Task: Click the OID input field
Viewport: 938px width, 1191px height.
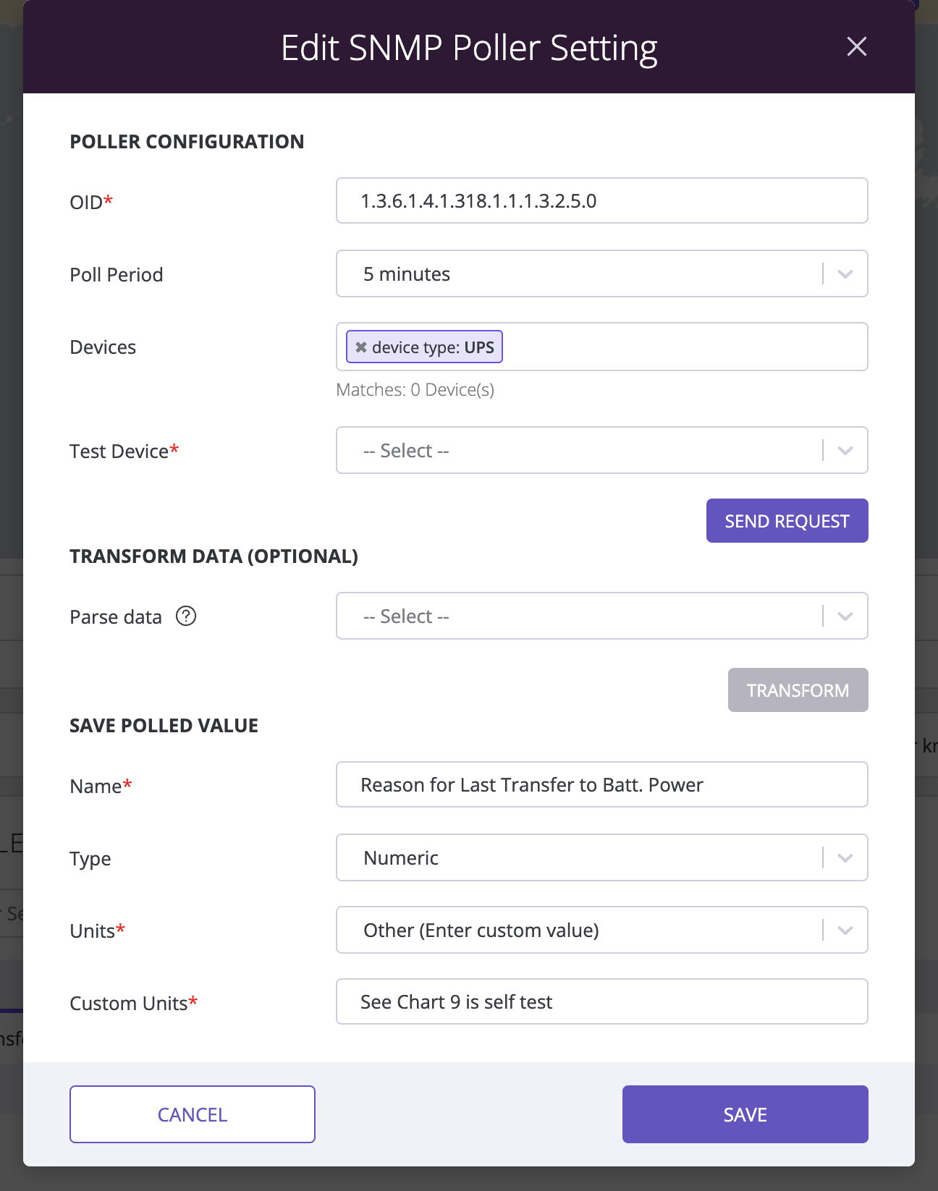Action: [602, 200]
